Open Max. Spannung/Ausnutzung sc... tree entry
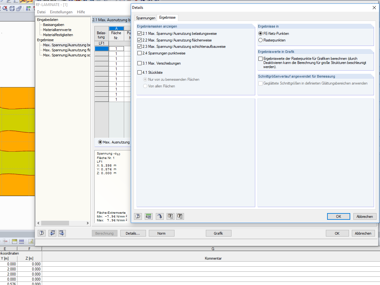The height and width of the screenshot is (285, 380). click(x=66, y=55)
